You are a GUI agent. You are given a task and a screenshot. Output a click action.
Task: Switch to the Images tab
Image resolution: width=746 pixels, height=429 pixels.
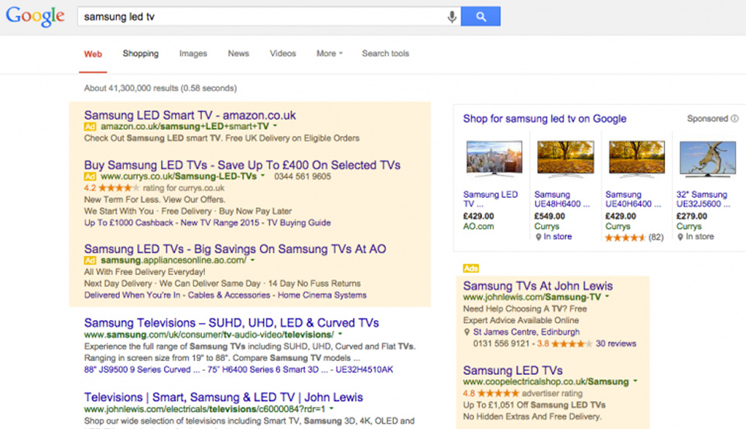[x=193, y=53]
